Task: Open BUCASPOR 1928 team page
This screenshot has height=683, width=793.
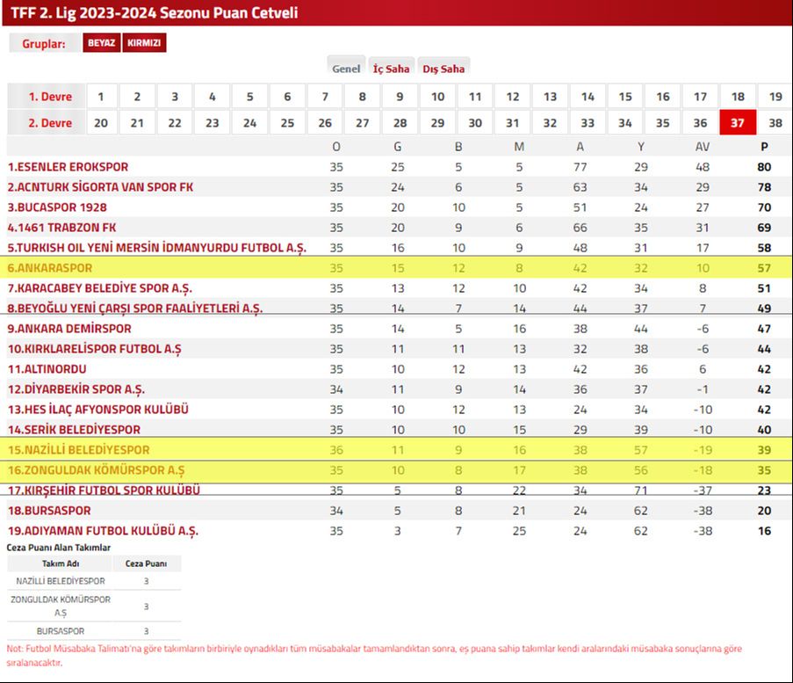Action: (57, 207)
